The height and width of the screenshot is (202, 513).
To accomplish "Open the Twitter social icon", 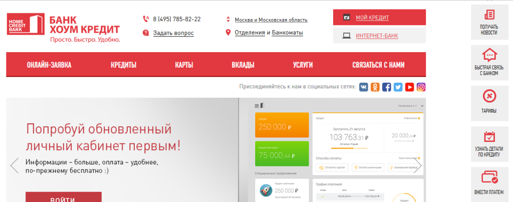I will (398, 87).
